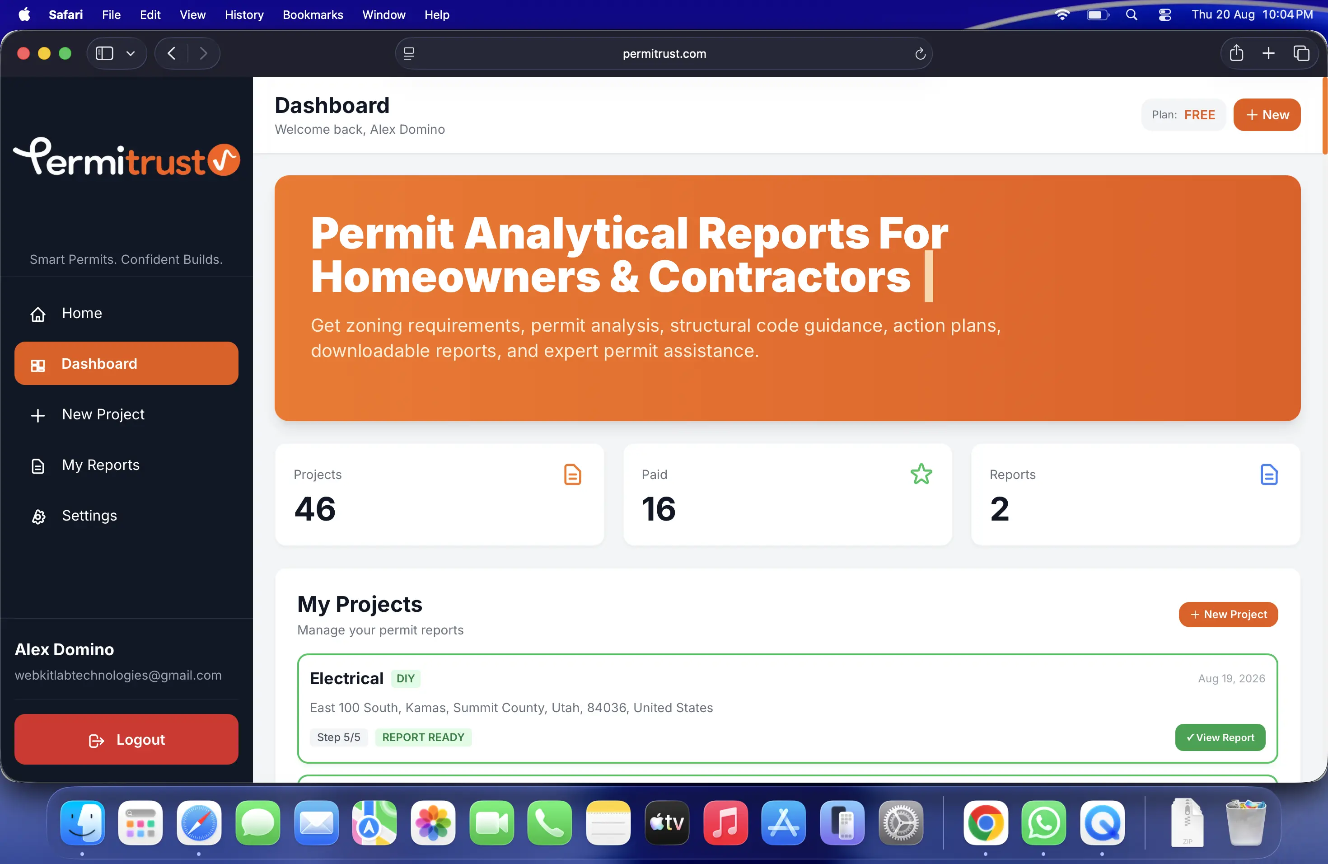Click the Projects card document icon

point(572,474)
